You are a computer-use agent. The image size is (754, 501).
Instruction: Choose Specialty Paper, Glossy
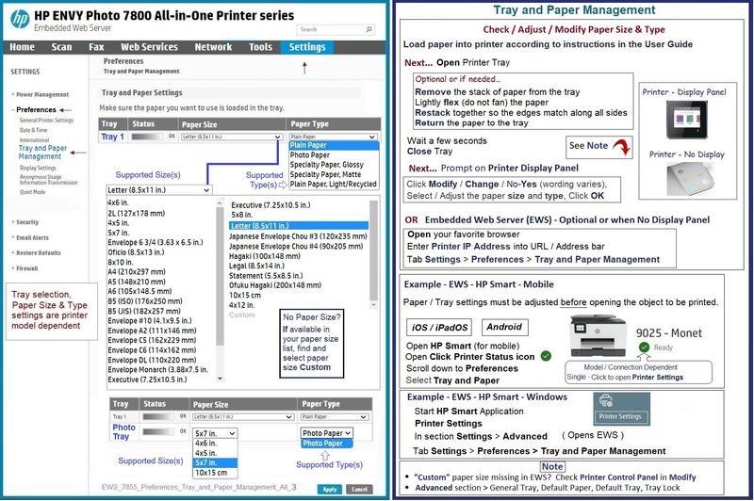click(x=326, y=164)
